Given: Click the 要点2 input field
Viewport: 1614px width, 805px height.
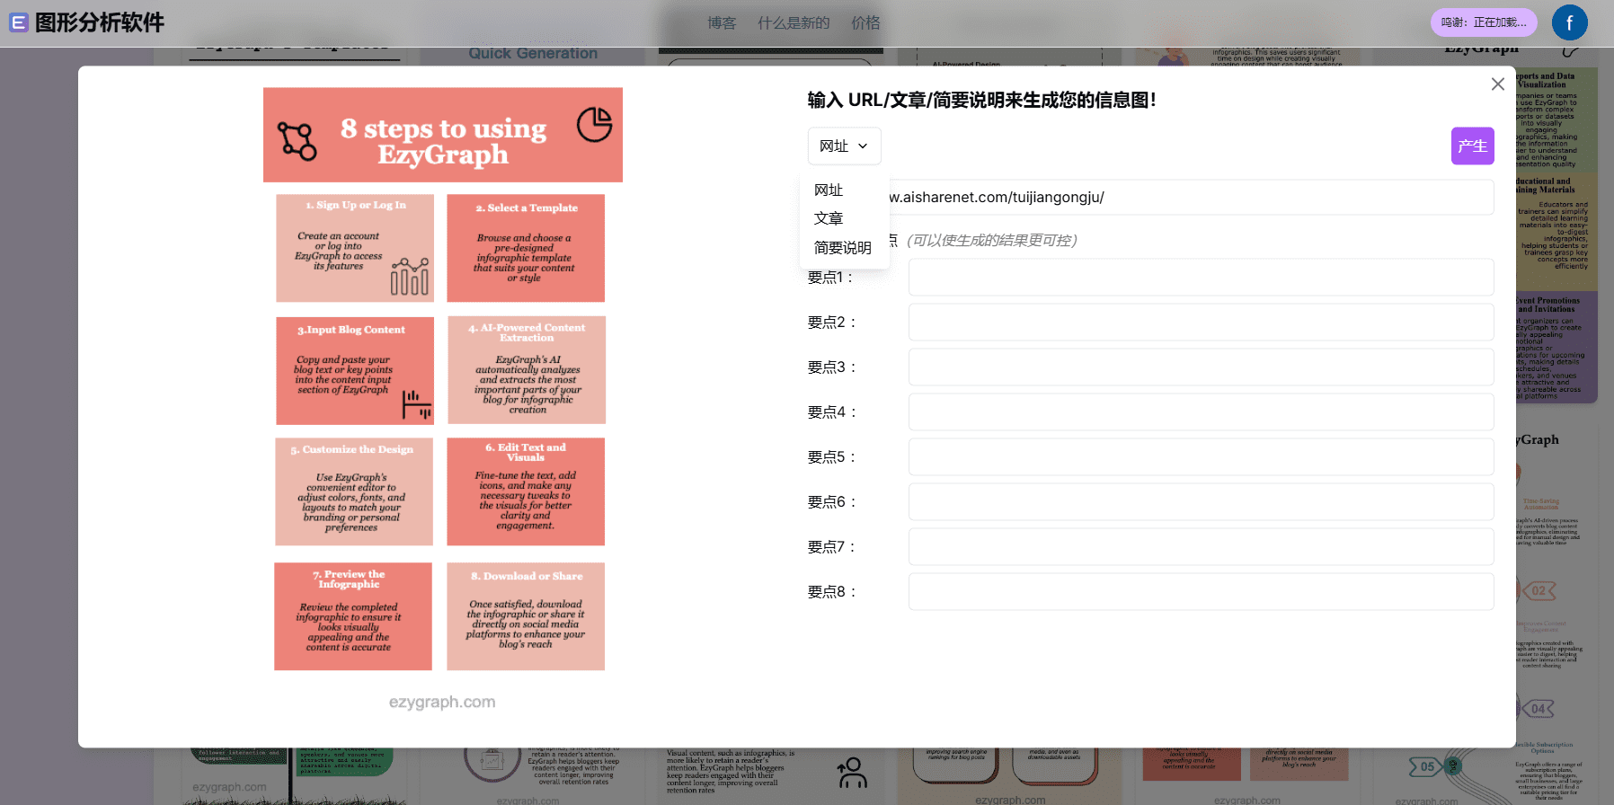Looking at the screenshot, I should tap(1201, 322).
